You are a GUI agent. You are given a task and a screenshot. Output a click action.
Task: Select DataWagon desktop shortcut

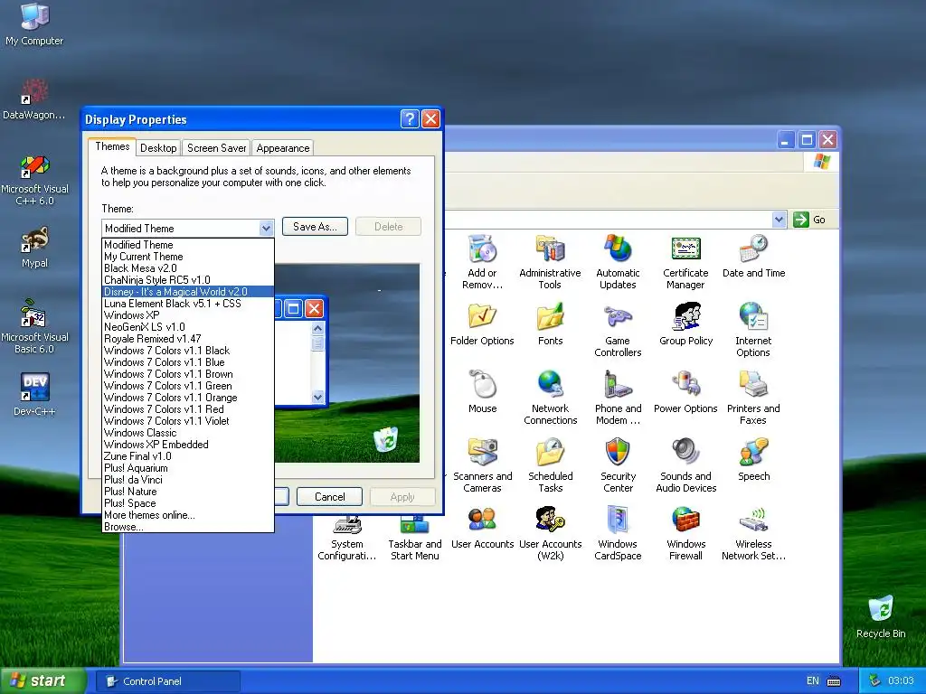coord(34,98)
